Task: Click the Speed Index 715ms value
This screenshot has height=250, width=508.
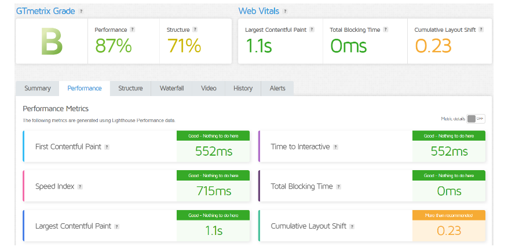Action: coord(214,191)
